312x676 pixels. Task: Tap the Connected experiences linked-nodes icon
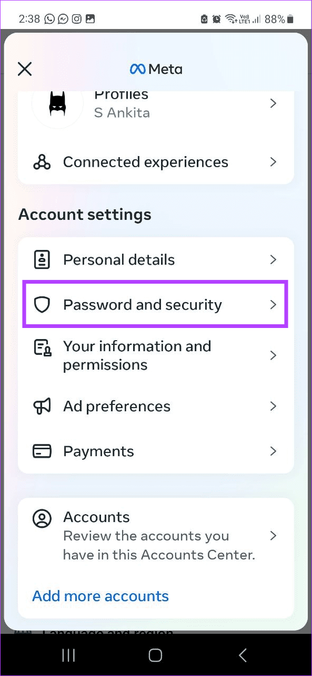tap(42, 162)
